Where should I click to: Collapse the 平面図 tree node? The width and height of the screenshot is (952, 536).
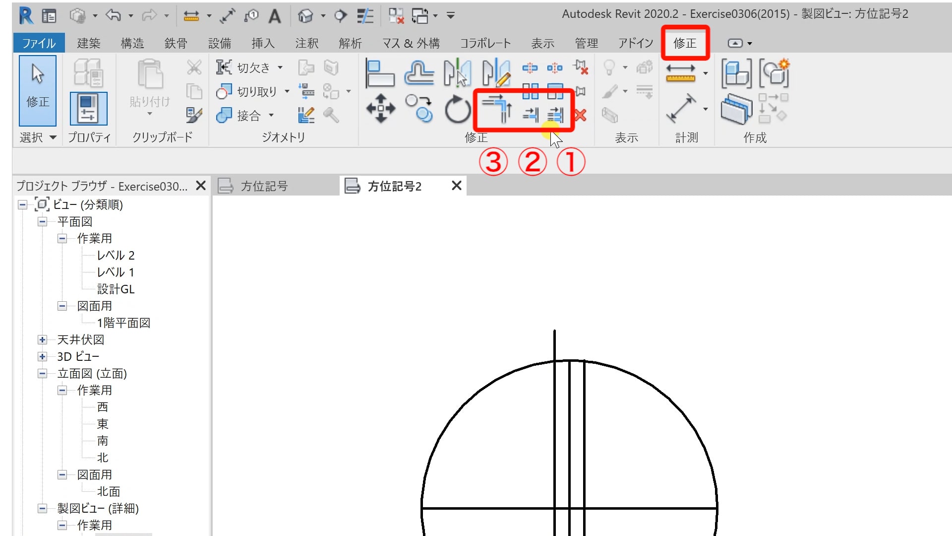click(43, 222)
